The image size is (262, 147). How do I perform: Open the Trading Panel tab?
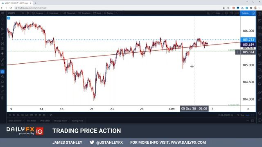77,121
